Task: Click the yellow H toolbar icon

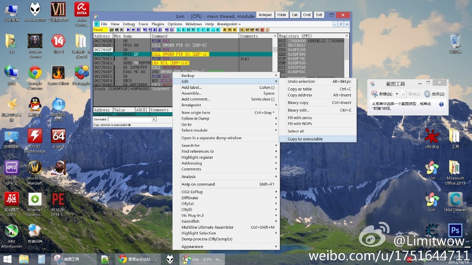Action: coord(234,30)
